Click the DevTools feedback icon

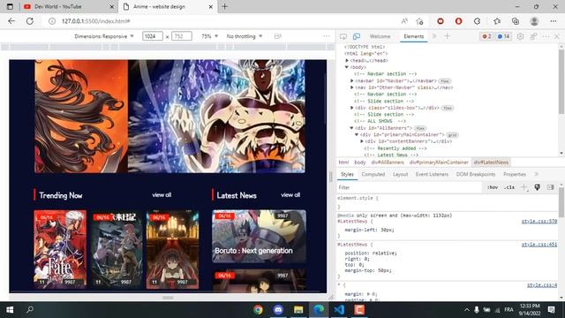tap(533, 36)
